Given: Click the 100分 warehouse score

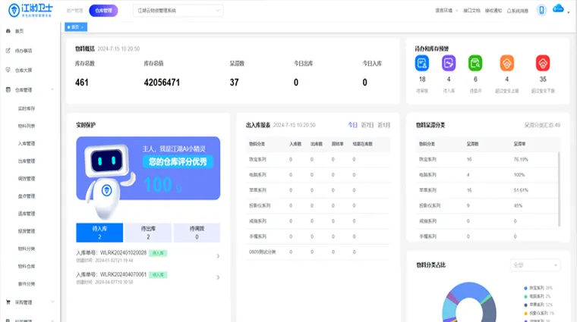Looking at the screenshot, I should 162,185.
